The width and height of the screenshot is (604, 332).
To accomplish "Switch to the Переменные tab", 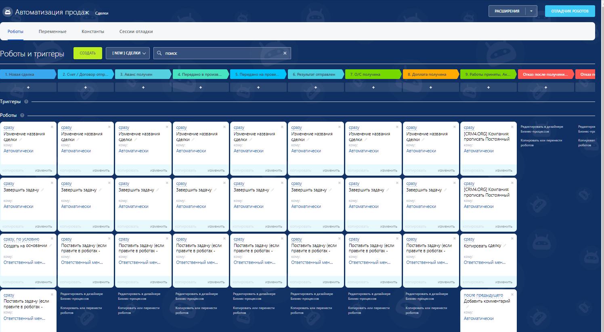I will (52, 31).
